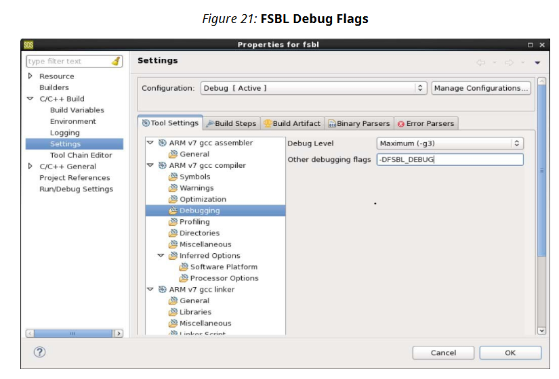The height and width of the screenshot is (379, 559).
Task: Open the Debug Level dropdown
Action: tap(450, 143)
